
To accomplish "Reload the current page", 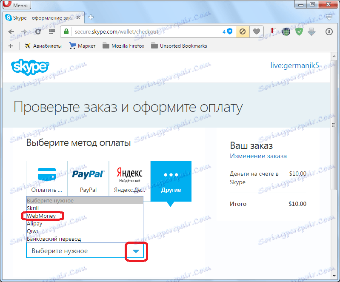I will point(38,32).
